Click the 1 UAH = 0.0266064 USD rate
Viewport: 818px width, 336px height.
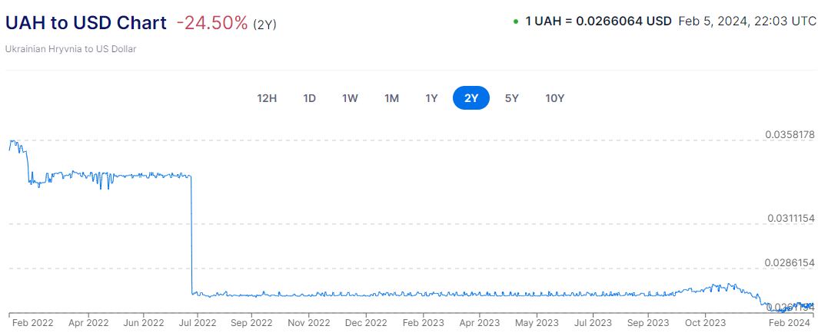pyautogui.click(x=598, y=21)
